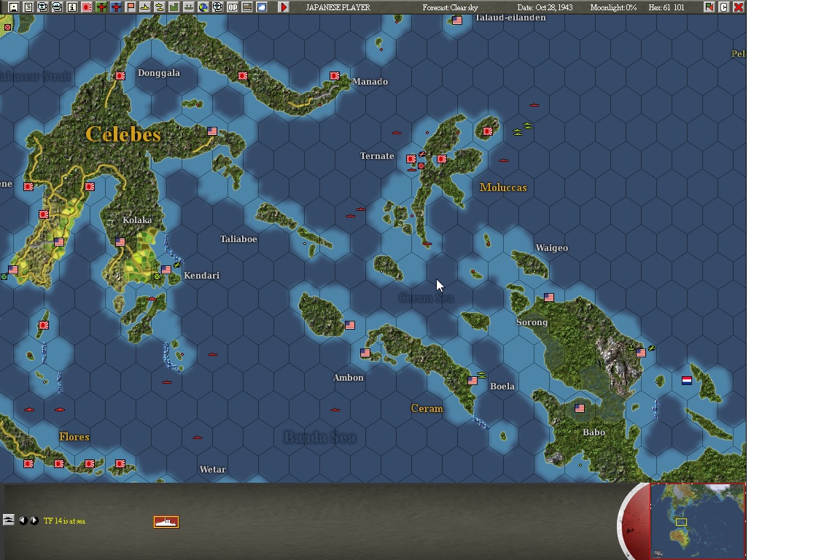Click the 'Flores' island label

[74, 437]
